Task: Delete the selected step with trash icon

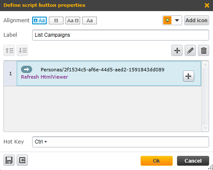Action: [x=204, y=50]
